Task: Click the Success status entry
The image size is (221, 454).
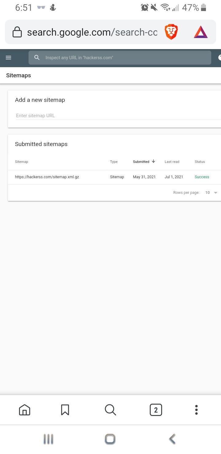Action: (202, 177)
